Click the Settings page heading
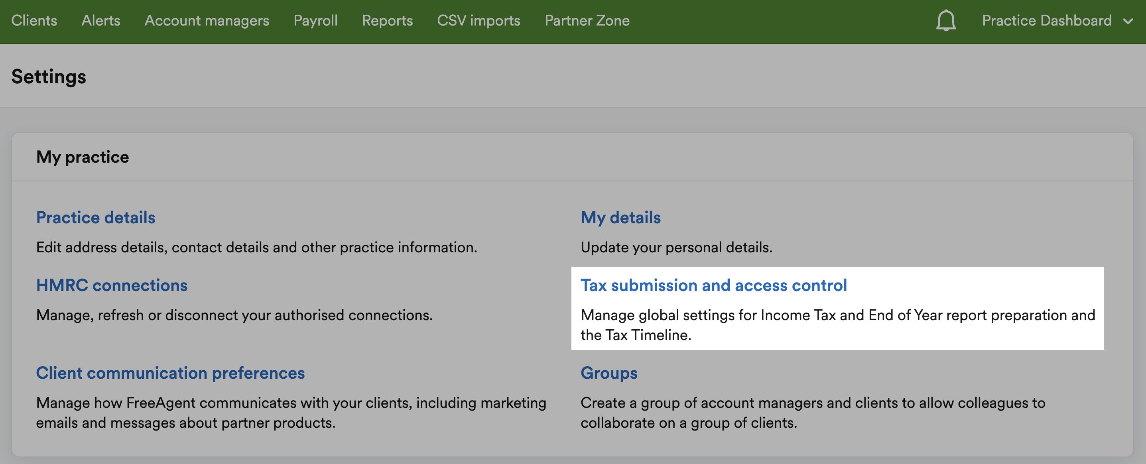 (49, 77)
